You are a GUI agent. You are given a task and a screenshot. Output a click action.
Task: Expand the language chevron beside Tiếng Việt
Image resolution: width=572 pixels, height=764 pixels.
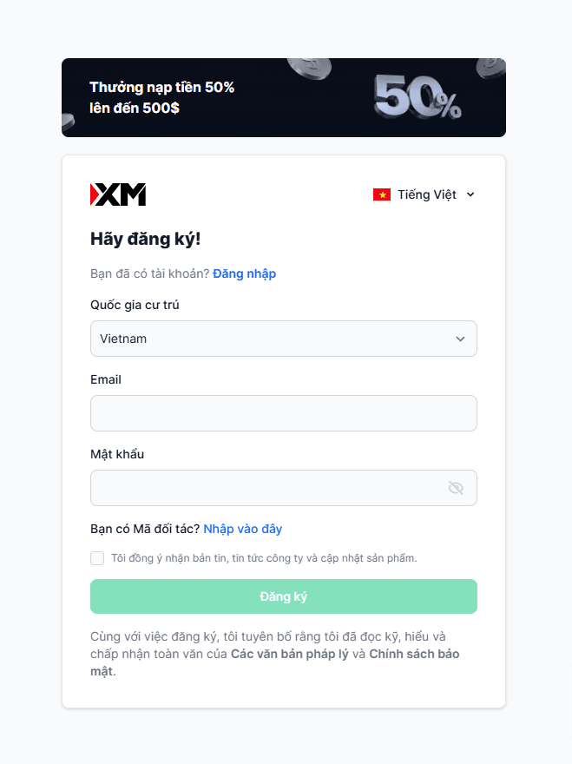click(470, 194)
